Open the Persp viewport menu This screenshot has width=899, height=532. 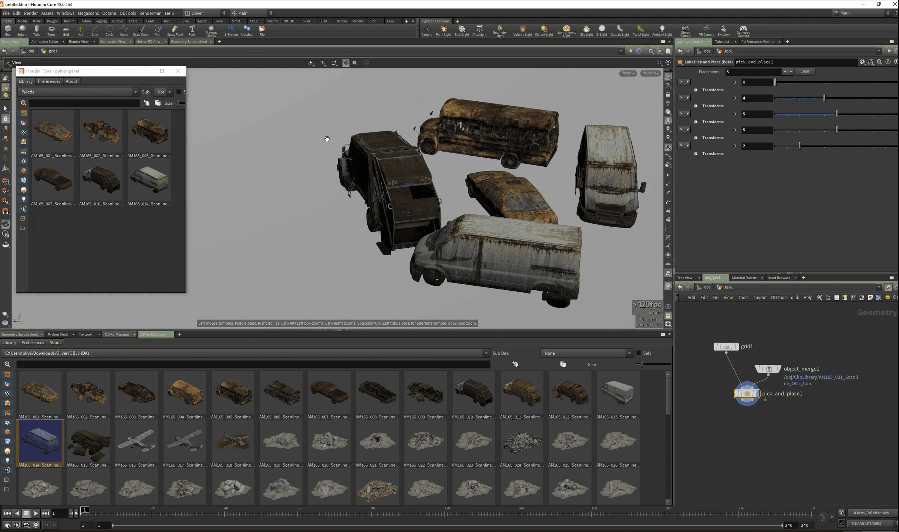[x=627, y=73]
